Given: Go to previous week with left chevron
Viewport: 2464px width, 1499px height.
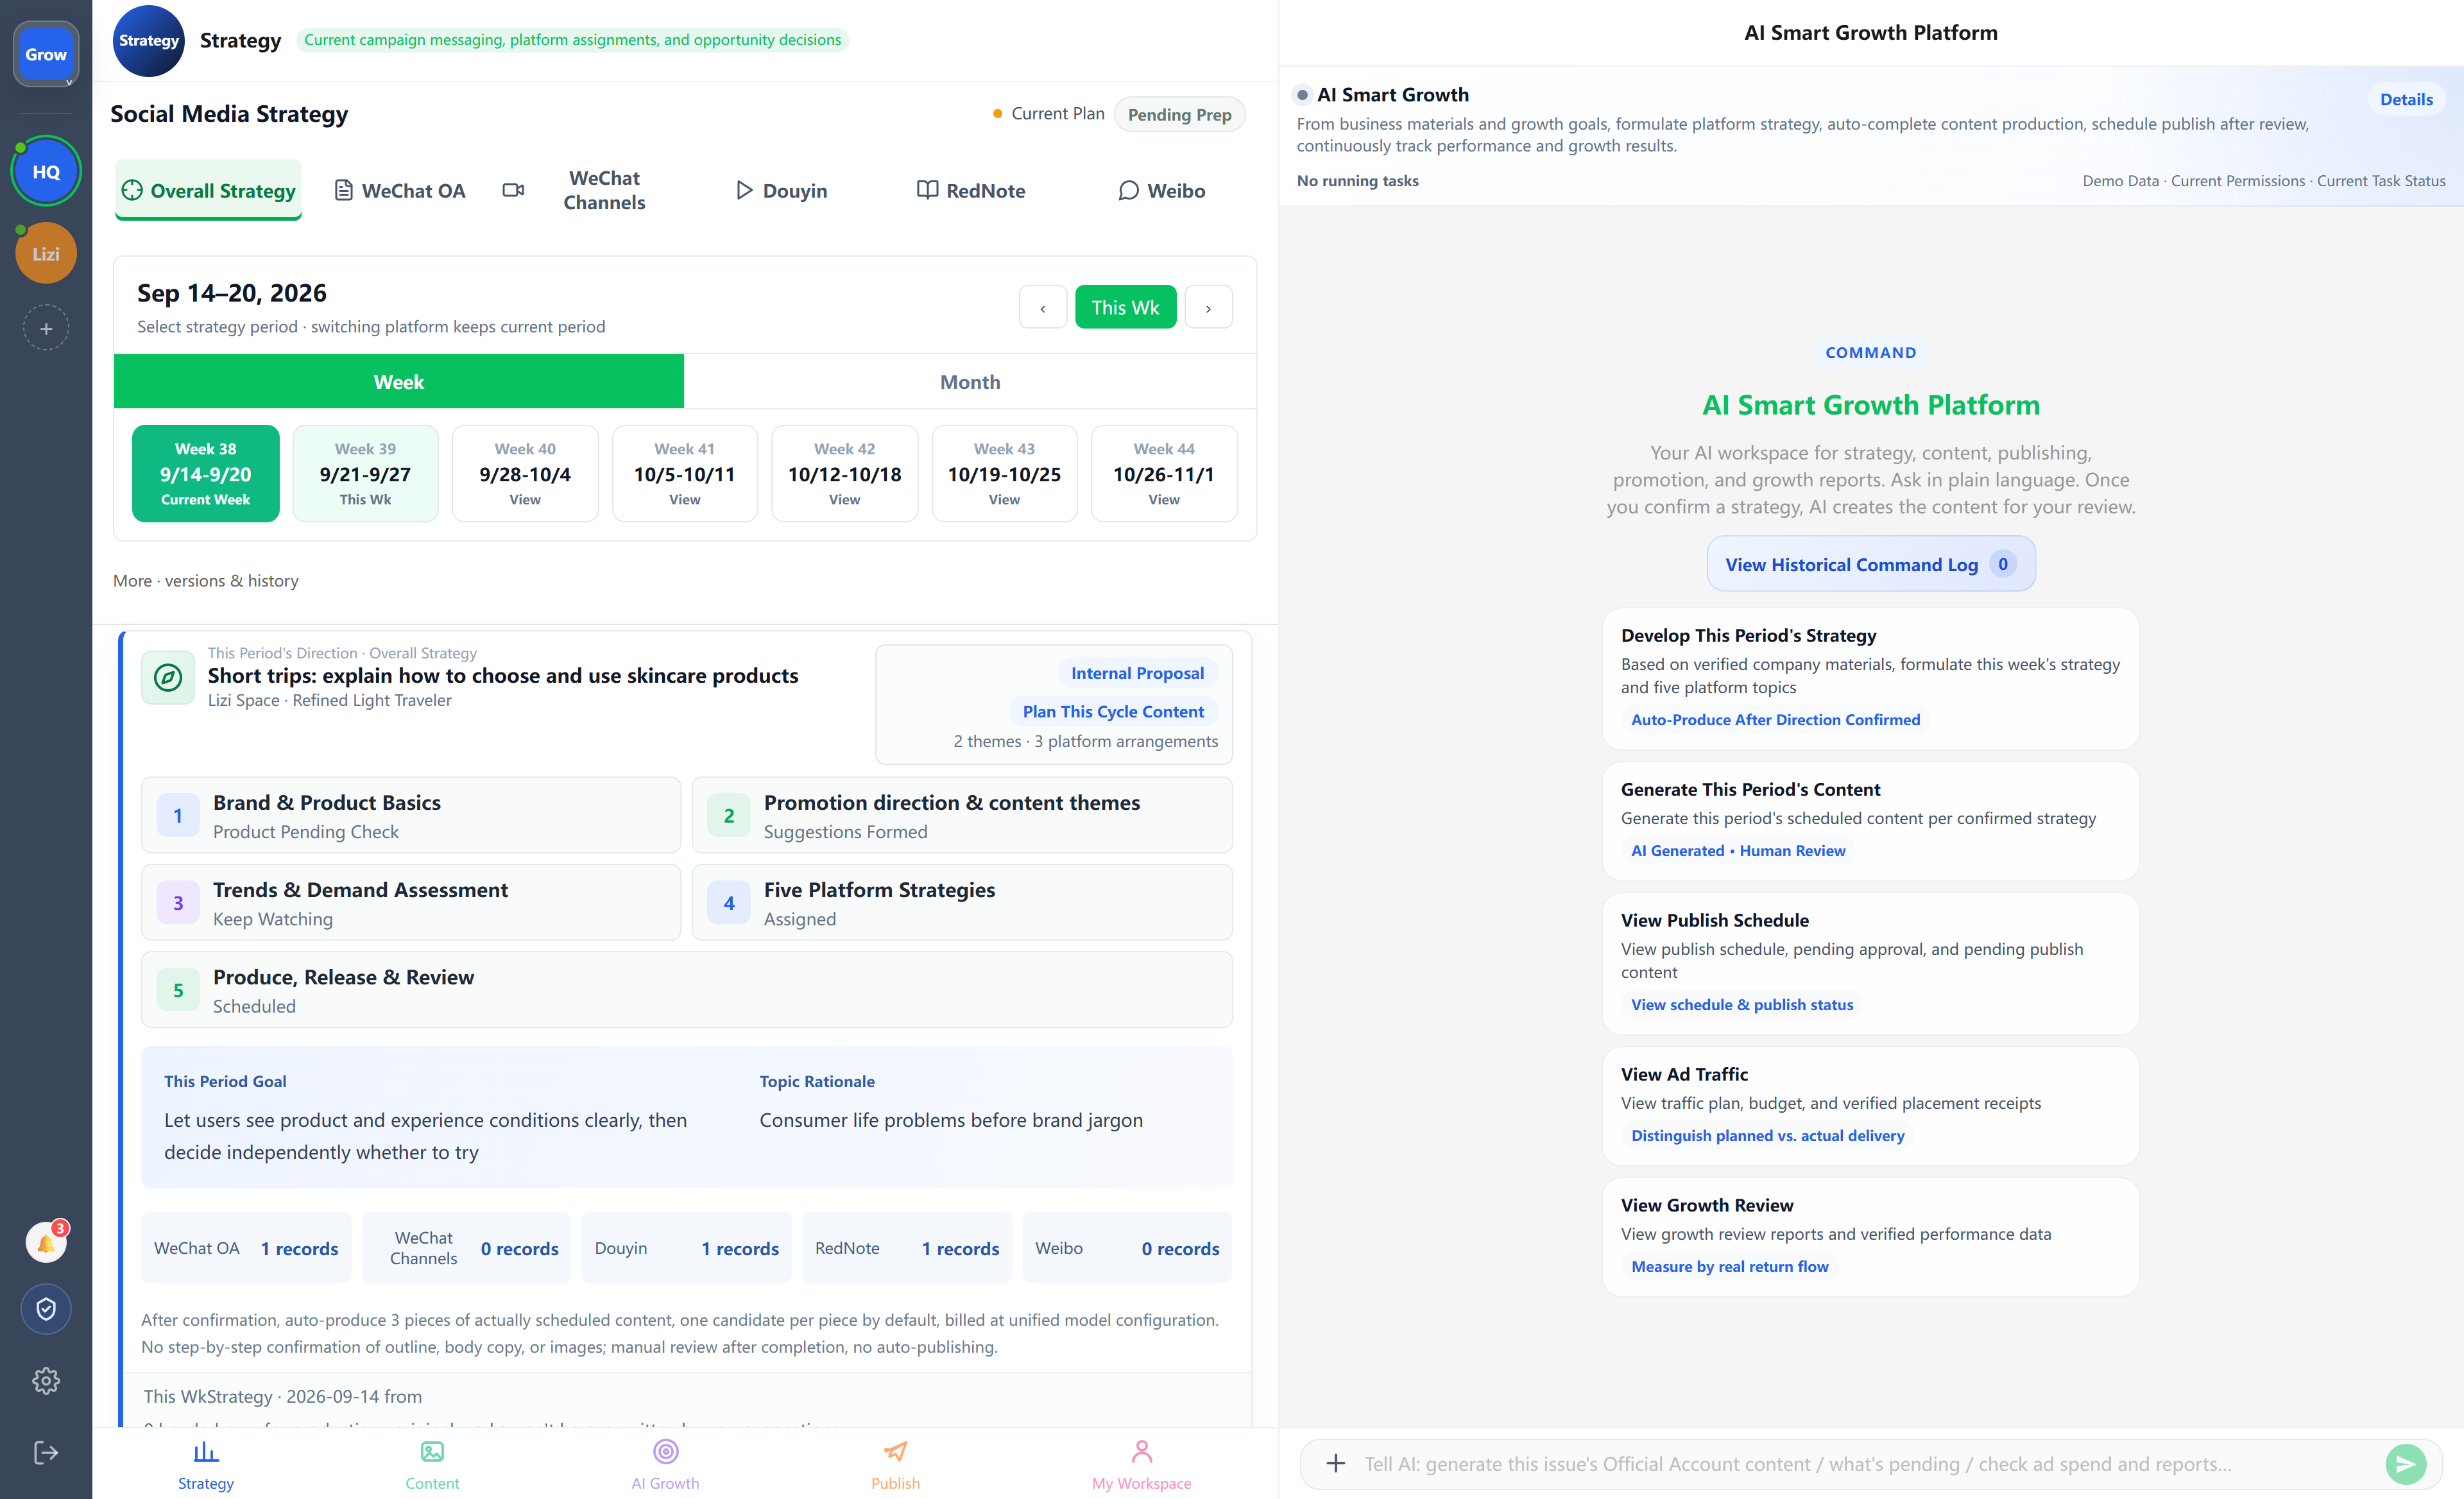Looking at the screenshot, I should 1043,307.
